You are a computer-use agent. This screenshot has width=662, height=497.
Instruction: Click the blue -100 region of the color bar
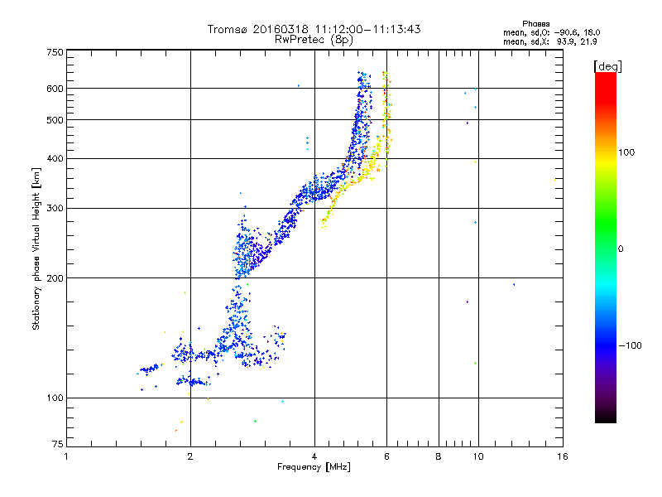click(x=606, y=345)
